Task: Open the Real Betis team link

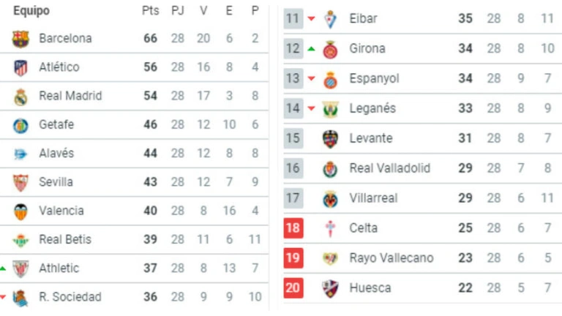Action: [x=60, y=240]
